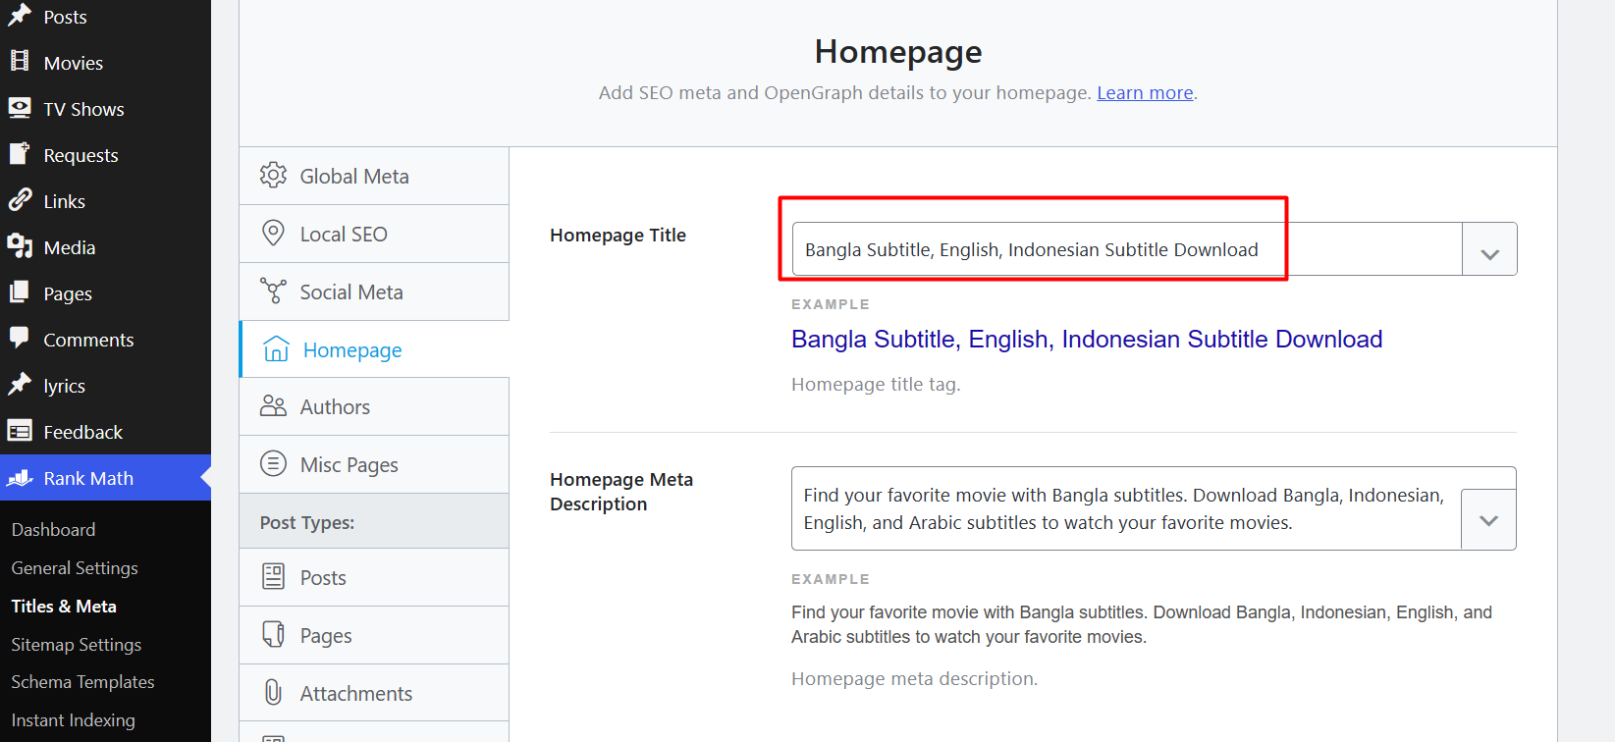Open Homepage Meta Description variable dropdown
The height and width of the screenshot is (742, 1615).
click(x=1488, y=519)
